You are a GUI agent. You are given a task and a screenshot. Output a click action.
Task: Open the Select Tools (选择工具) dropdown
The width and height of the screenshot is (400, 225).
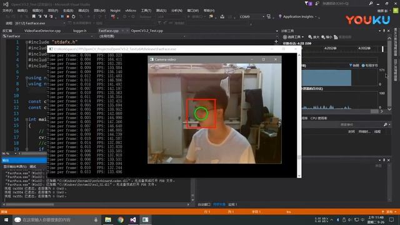pyautogui.click(x=293, y=37)
